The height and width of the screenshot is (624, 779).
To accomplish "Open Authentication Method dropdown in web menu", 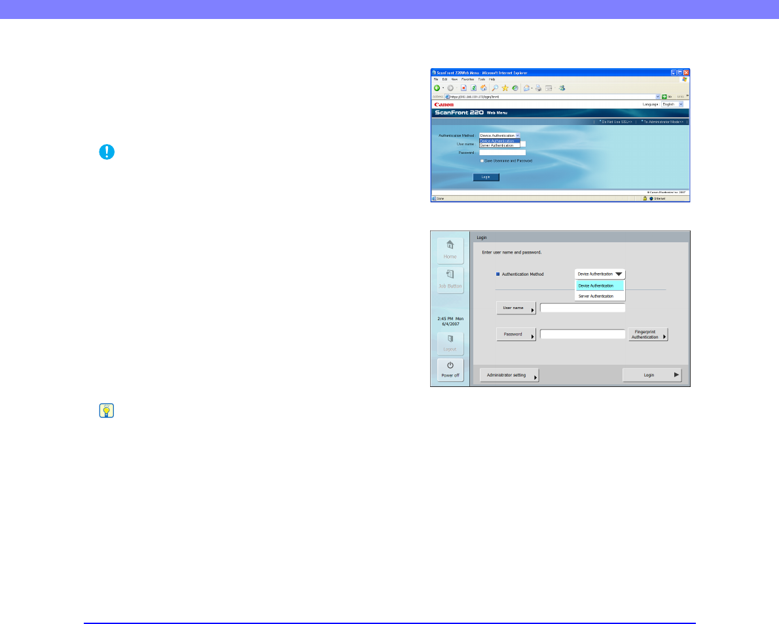I will tap(499, 136).
